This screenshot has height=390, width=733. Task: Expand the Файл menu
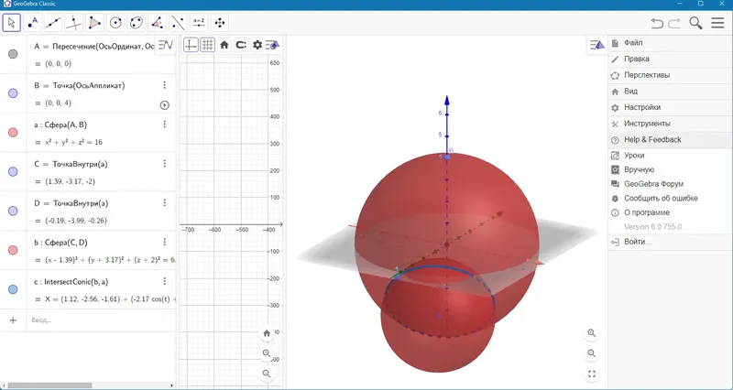tap(671, 43)
